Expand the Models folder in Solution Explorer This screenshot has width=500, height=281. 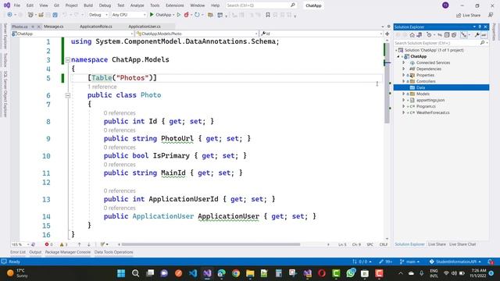pyautogui.click(x=403, y=94)
